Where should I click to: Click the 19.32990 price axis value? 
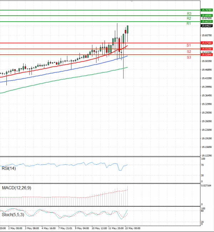[207, 104]
